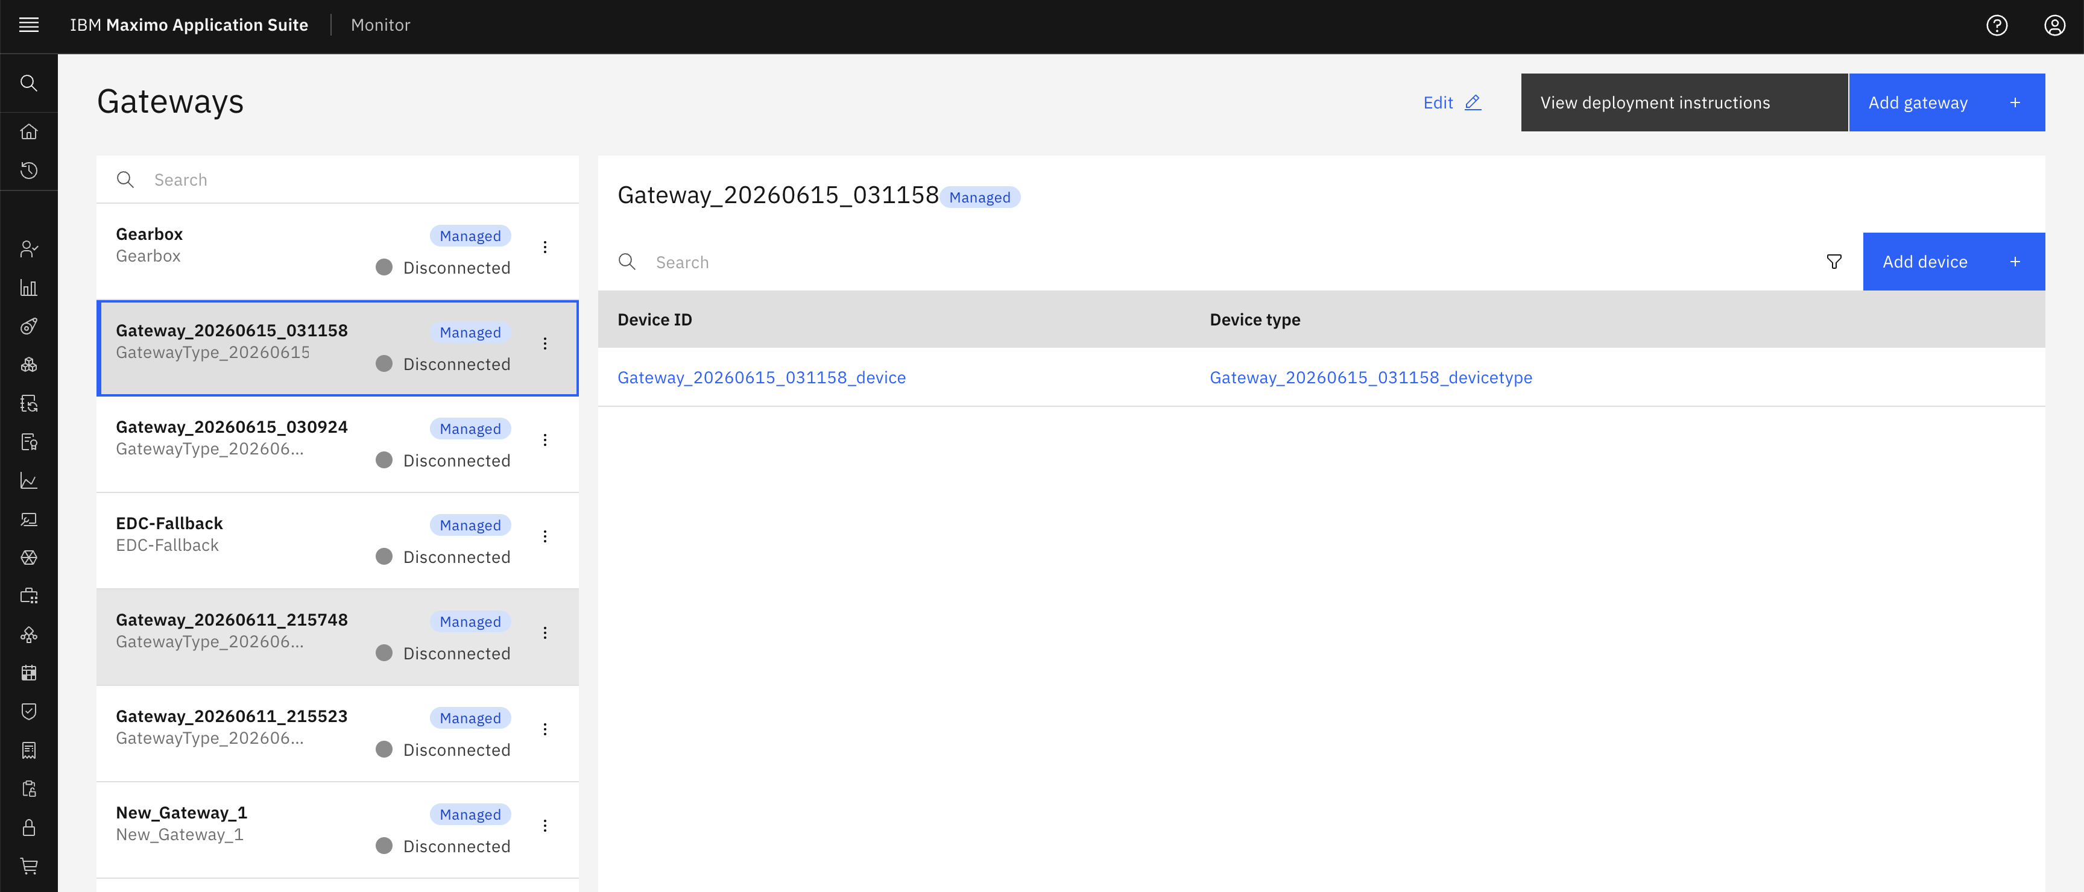Open overflow menu for Gateway_20260611_215748
The width and height of the screenshot is (2084, 892).
pos(545,632)
